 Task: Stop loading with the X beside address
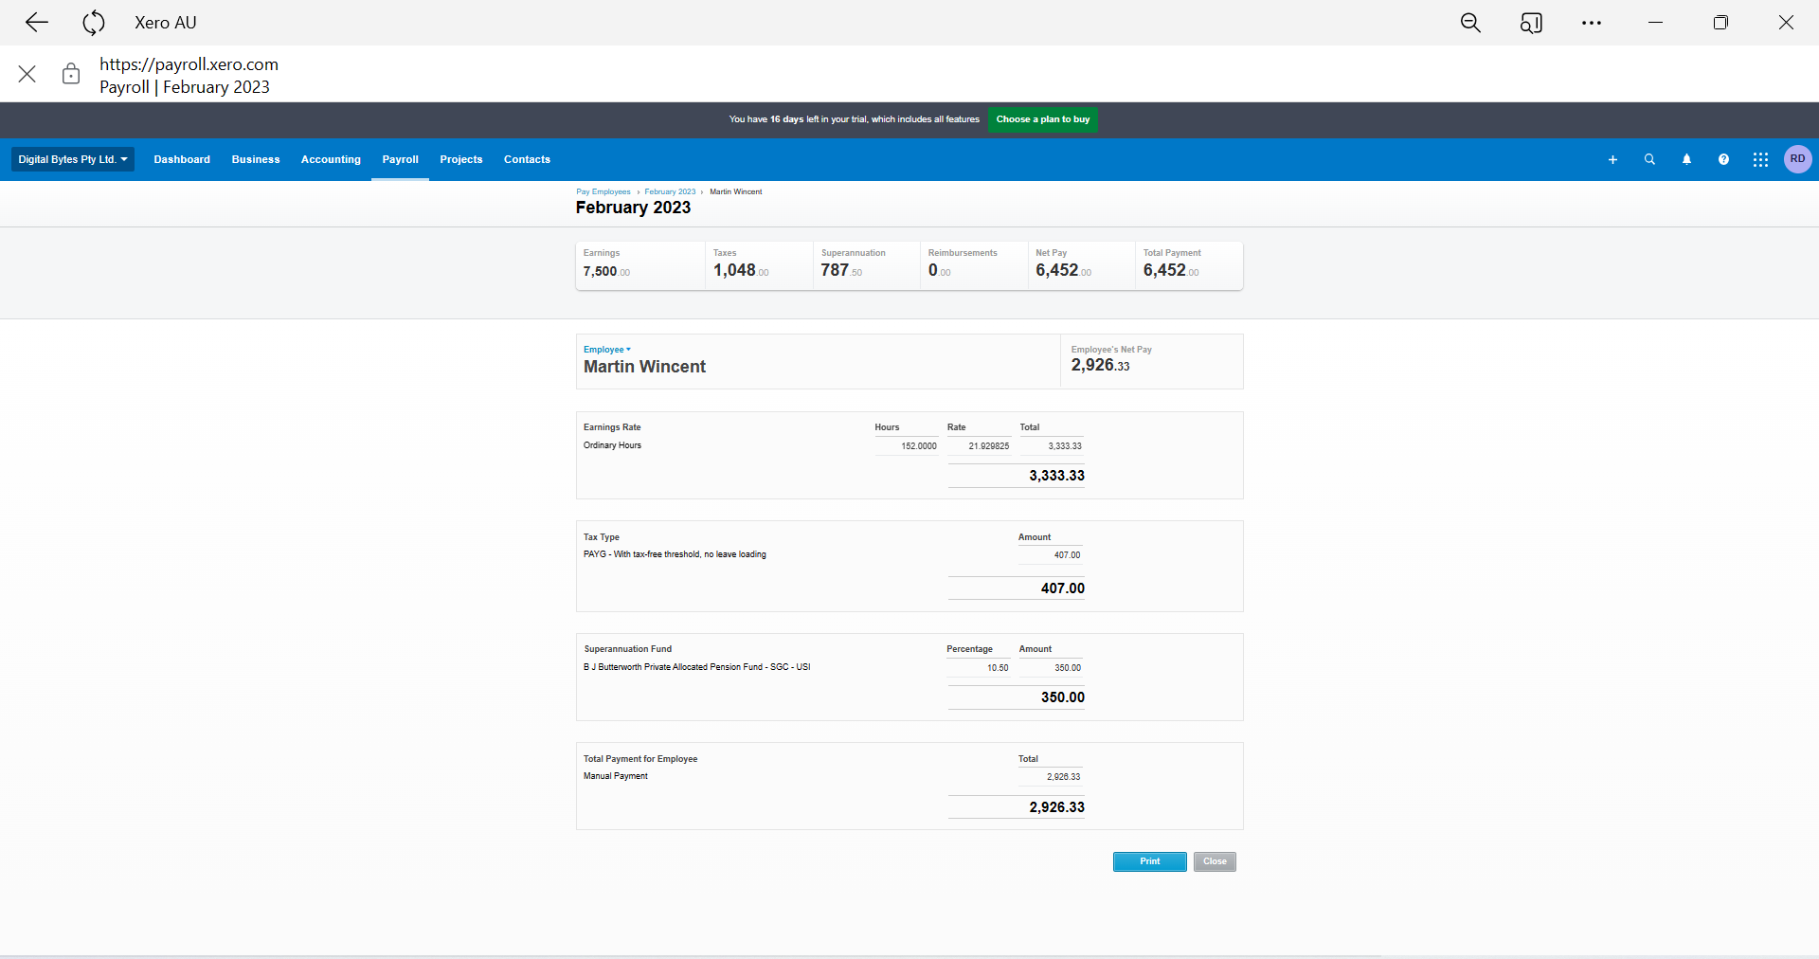27,74
